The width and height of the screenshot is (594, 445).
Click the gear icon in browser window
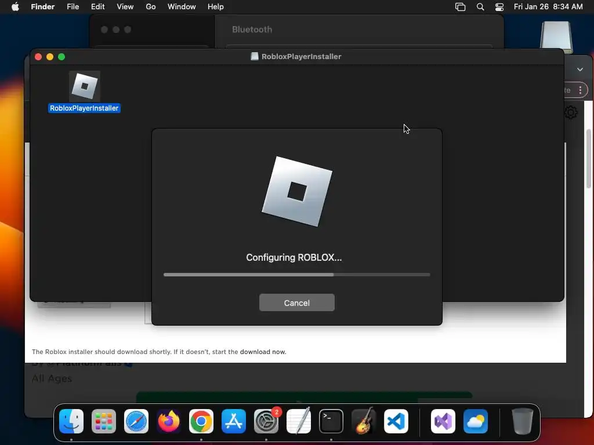click(x=571, y=113)
